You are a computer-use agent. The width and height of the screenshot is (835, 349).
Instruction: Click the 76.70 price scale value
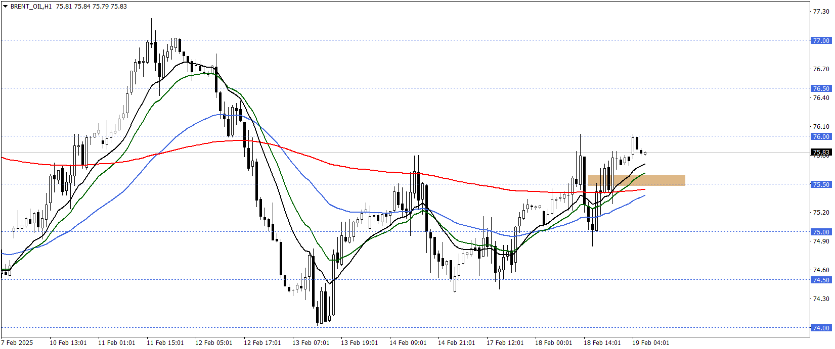[821, 69]
